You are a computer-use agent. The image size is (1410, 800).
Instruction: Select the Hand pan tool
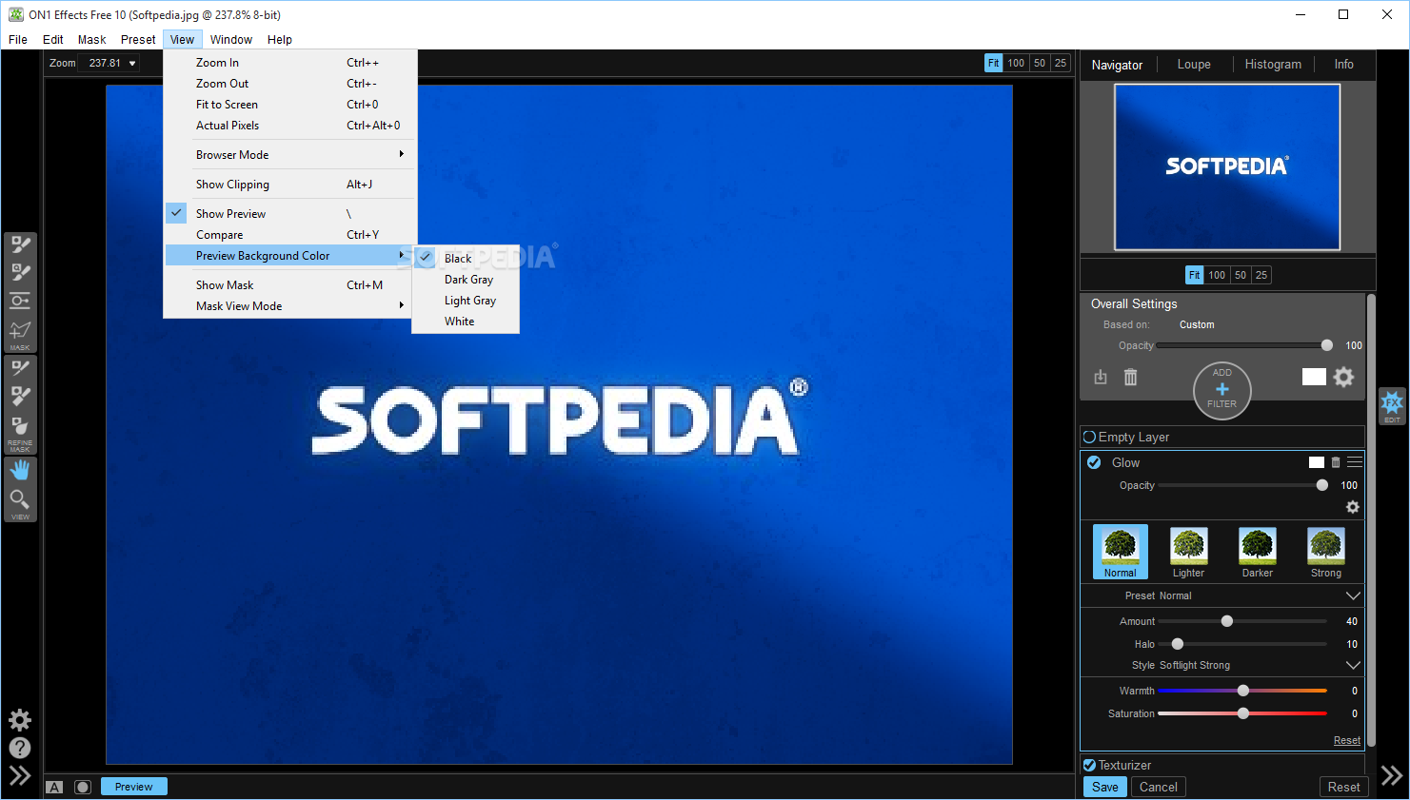coord(20,470)
